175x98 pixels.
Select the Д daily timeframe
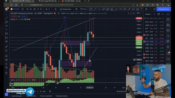[43, 9]
